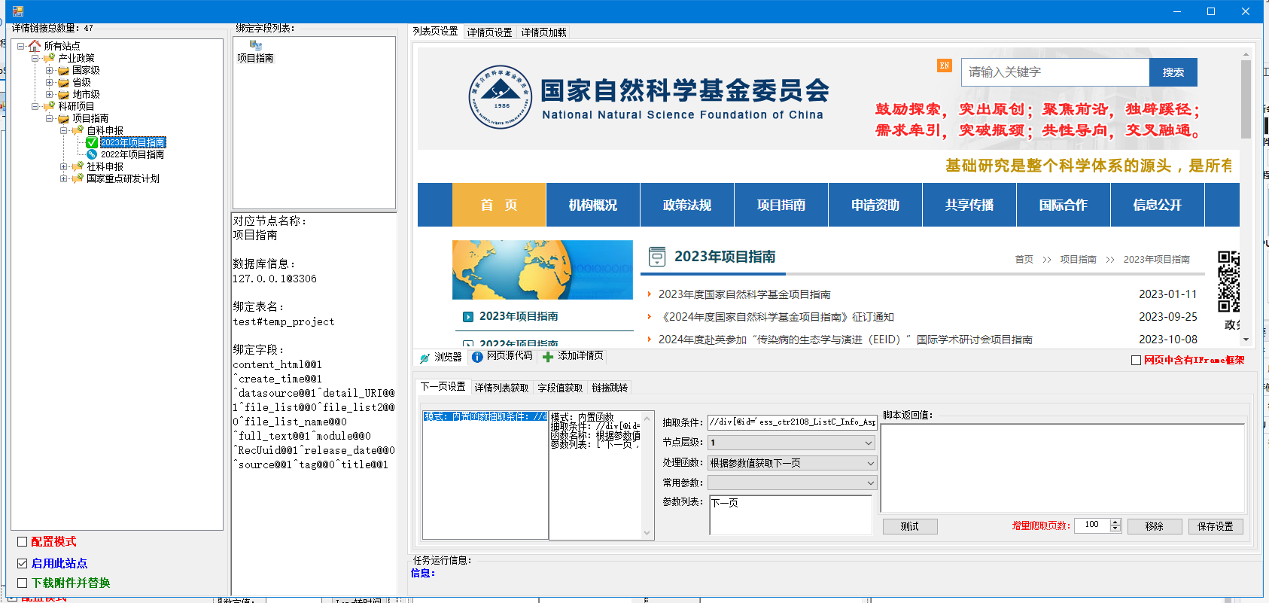
Task: Expand the 地市级 tree node
Action: point(49,94)
